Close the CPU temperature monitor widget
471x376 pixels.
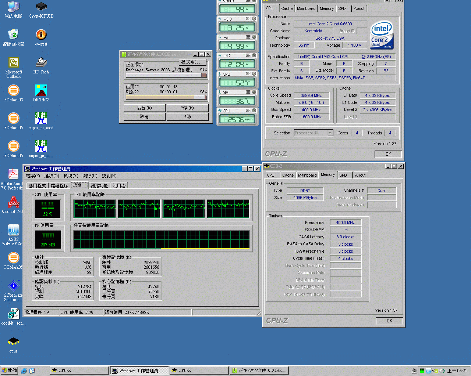coord(254,74)
